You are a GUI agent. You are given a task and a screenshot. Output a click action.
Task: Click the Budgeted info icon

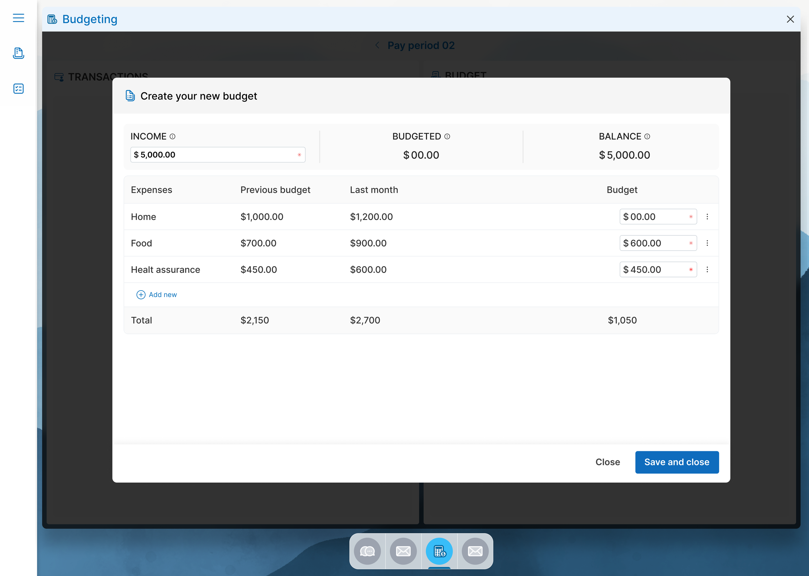click(x=447, y=137)
